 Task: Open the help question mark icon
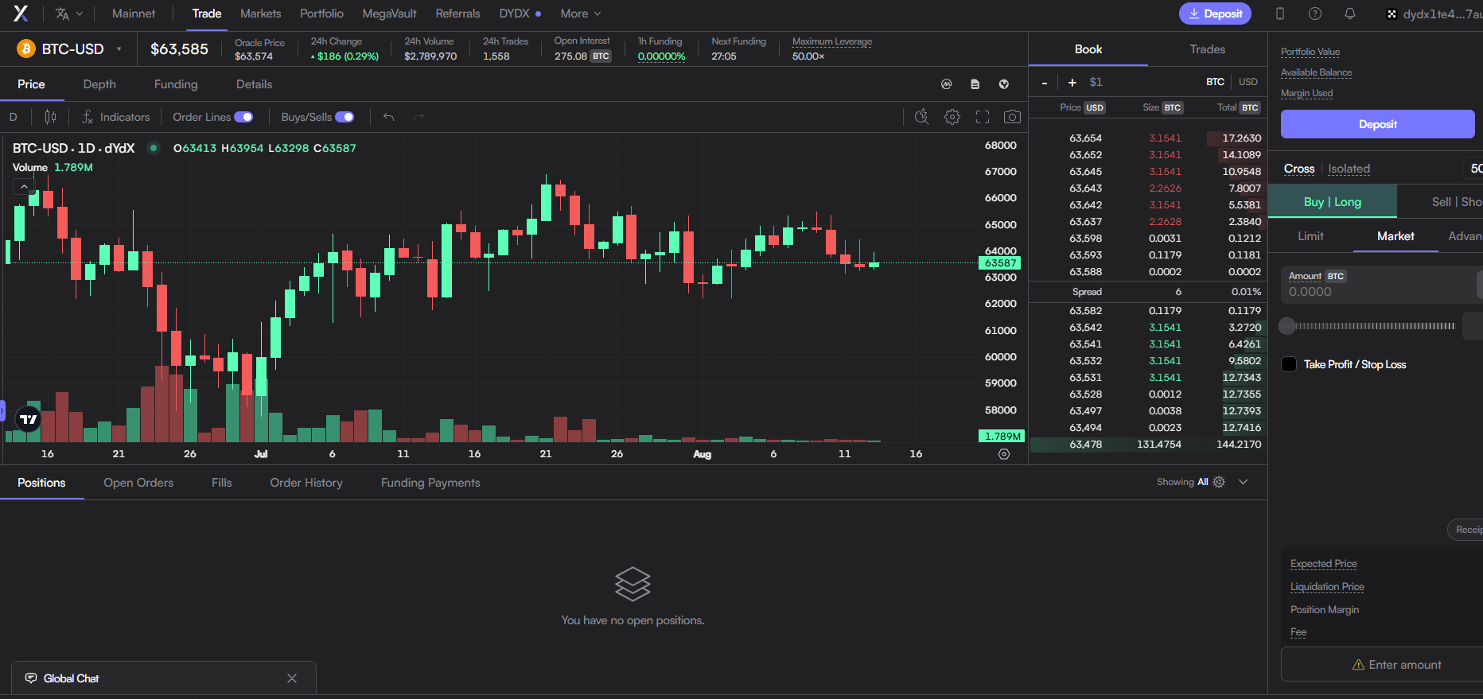coord(1315,14)
